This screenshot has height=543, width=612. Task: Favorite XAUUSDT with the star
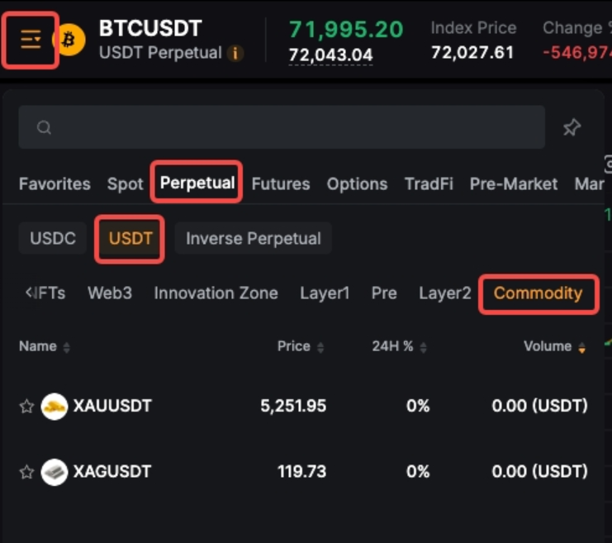pos(26,406)
